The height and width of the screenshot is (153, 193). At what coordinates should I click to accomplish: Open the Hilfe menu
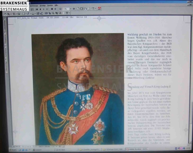coord(56,5)
